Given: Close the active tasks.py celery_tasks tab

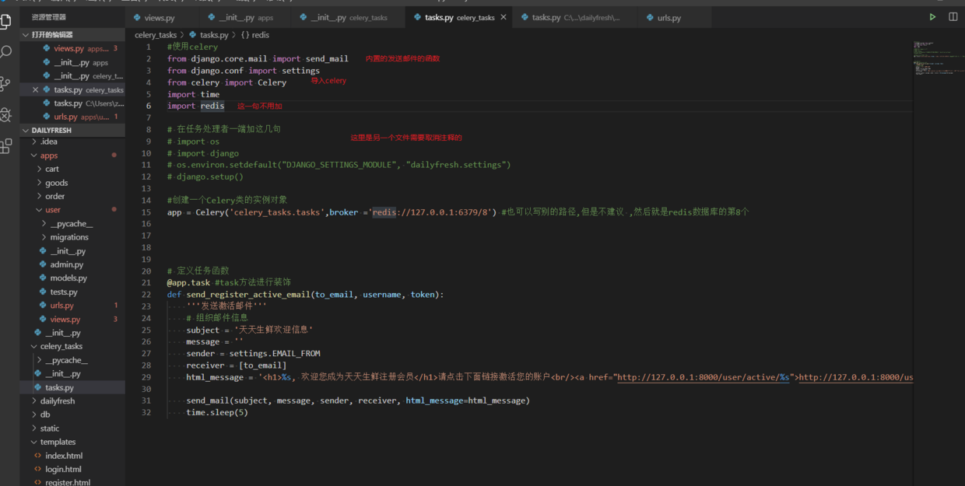Looking at the screenshot, I should pos(504,17).
